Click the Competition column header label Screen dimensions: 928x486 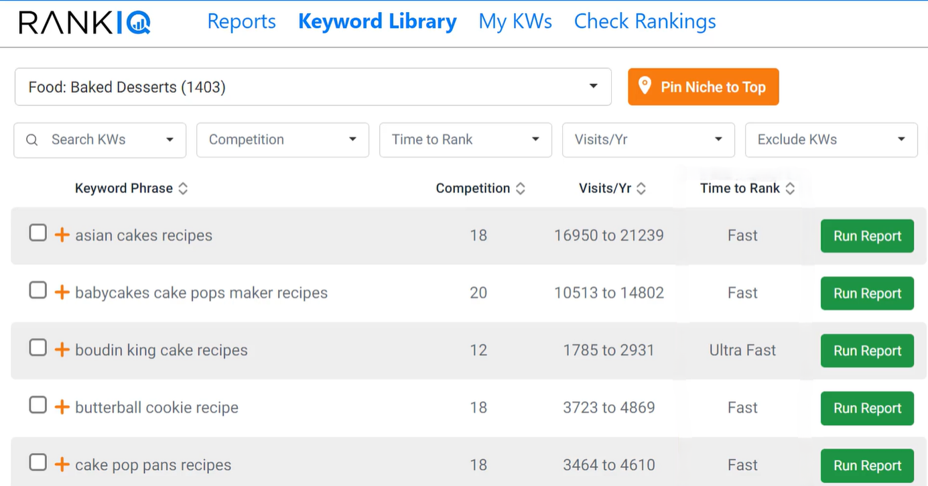tap(473, 188)
